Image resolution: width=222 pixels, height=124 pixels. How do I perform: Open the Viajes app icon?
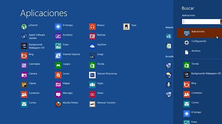coord(92,85)
